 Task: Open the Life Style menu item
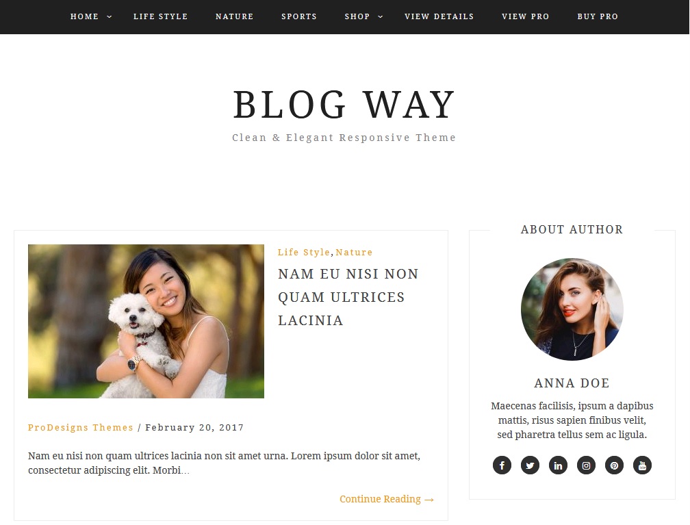(x=161, y=16)
